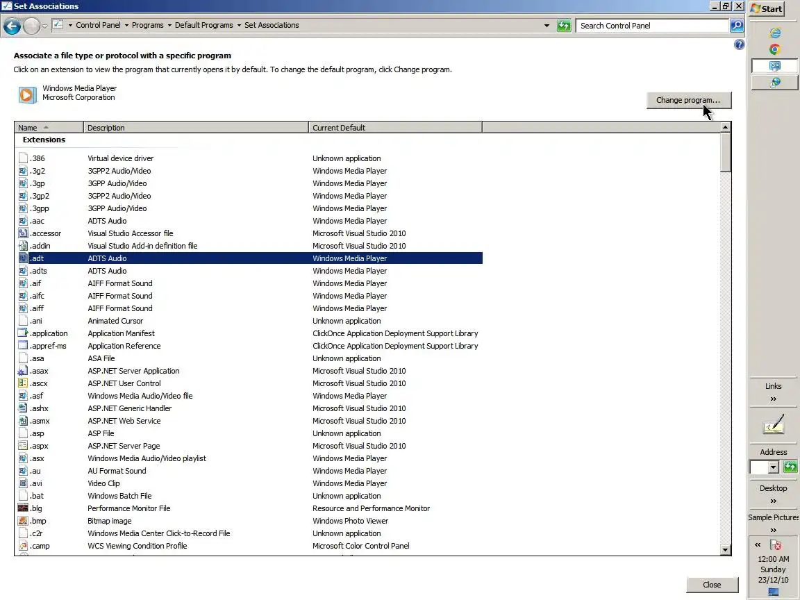Click the taskbar clock showing 12:00 AM

tap(773, 559)
